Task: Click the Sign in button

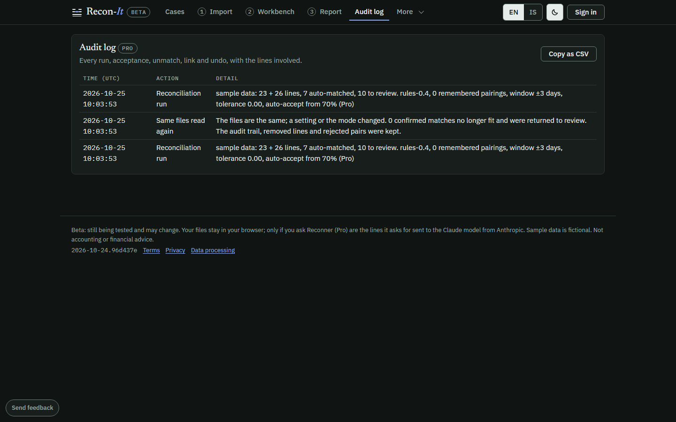Action: pos(586,12)
